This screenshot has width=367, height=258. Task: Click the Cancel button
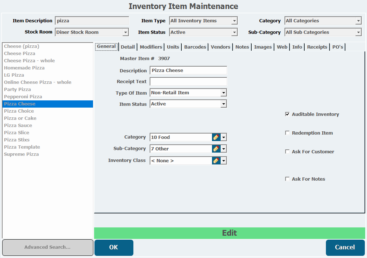pyautogui.click(x=345, y=247)
